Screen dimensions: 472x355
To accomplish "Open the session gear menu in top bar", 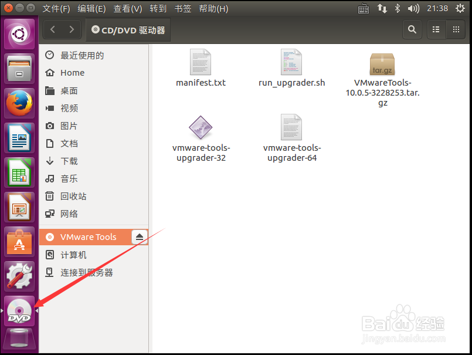I will [461, 8].
